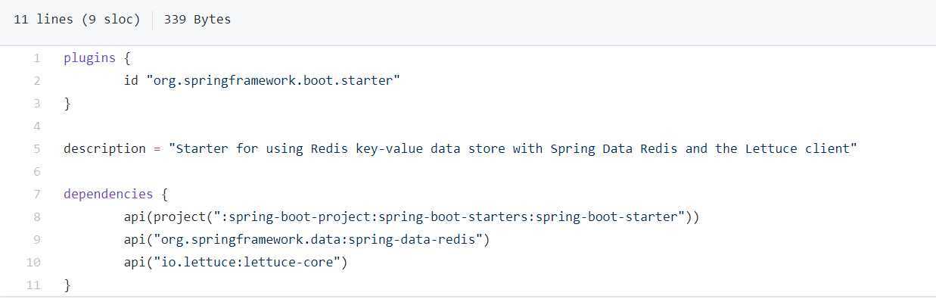This screenshot has height=299, width=936.
Task: Select line number 7
Action: tap(36, 195)
